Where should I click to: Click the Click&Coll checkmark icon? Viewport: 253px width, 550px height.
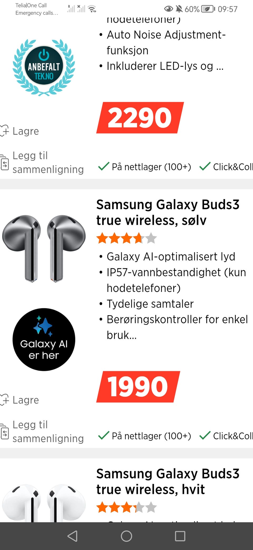click(205, 436)
